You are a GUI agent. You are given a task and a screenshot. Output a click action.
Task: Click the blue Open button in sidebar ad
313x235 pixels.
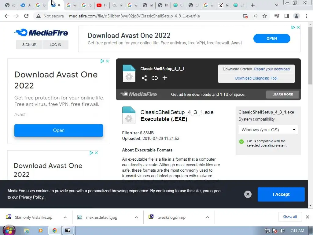(59, 130)
